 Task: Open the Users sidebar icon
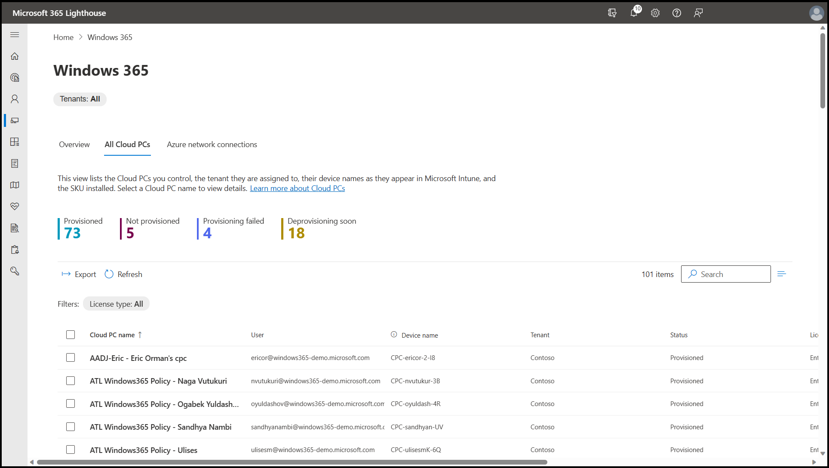pyautogui.click(x=15, y=99)
